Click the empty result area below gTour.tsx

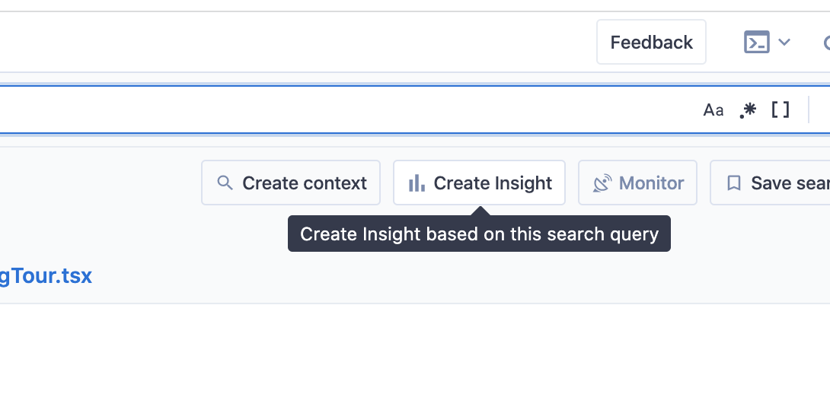[x=415, y=349]
